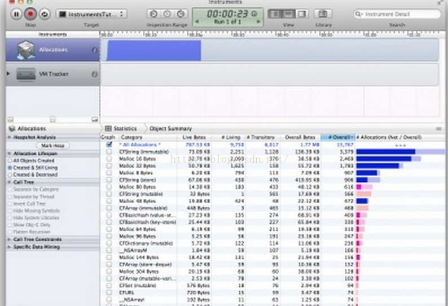Click the loop/restart button in toolbar
This screenshot has height=306, width=448.
pyautogui.click(x=45, y=14)
